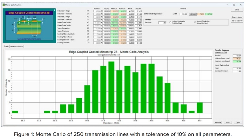
Task: Click the Close button
Action: click(x=237, y=10)
